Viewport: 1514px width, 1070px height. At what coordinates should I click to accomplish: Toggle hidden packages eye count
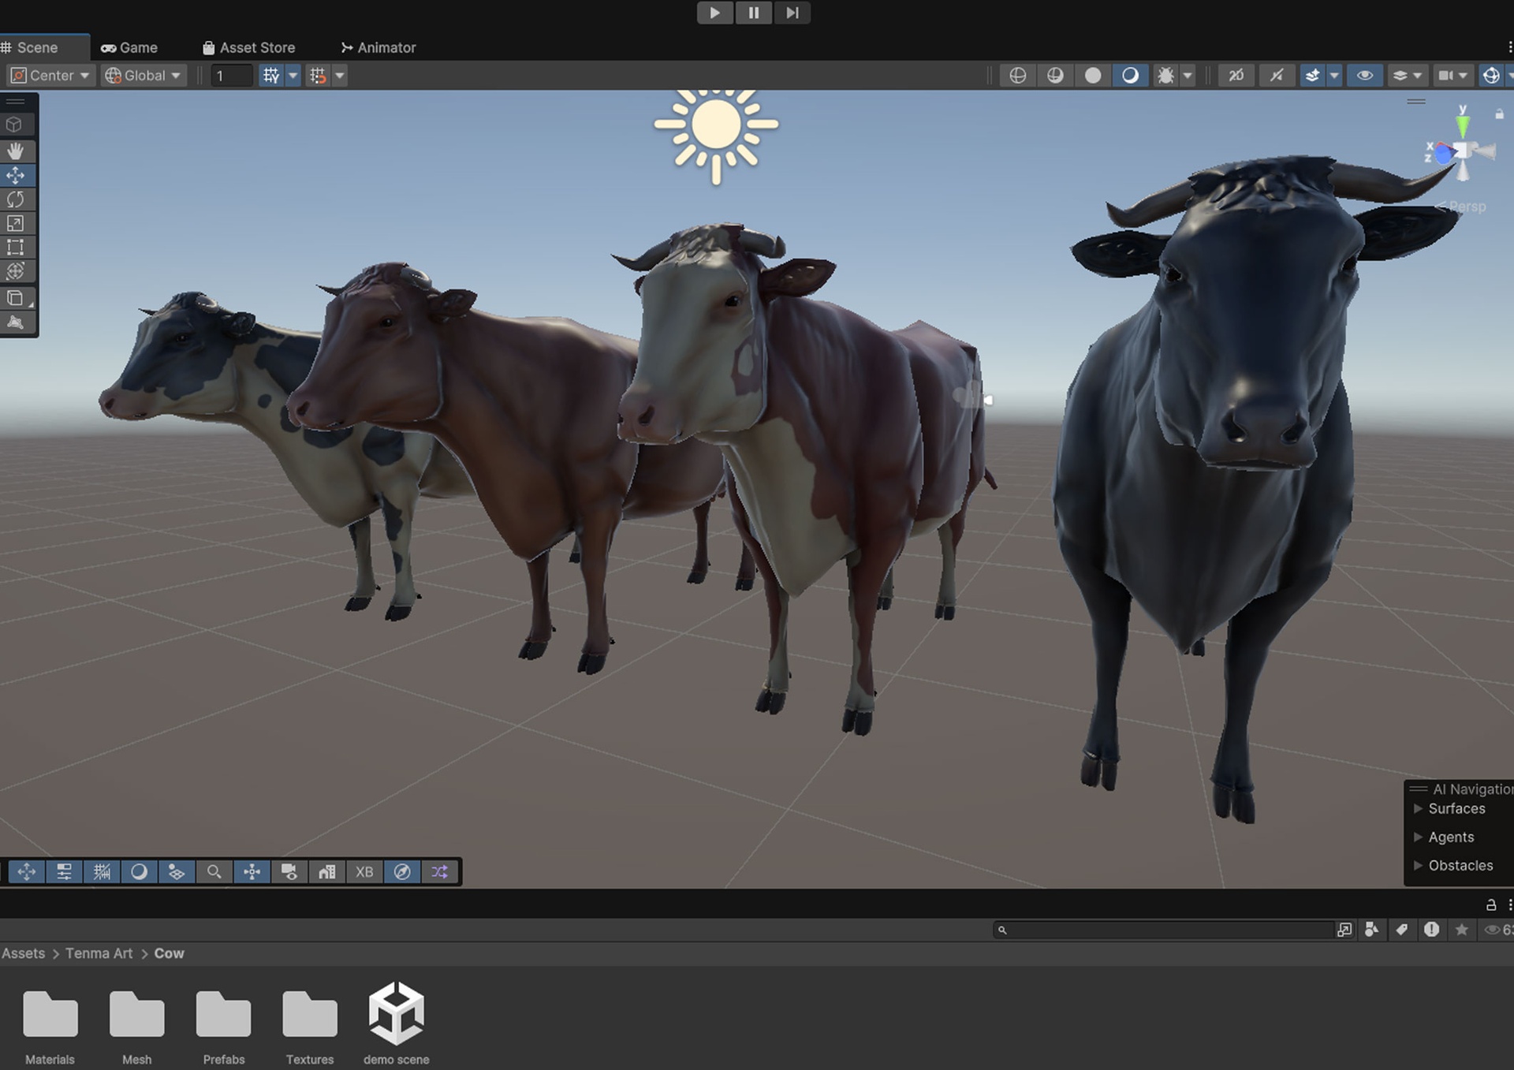point(1498,930)
